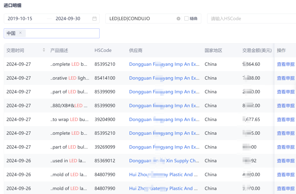The width and height of the screenshot is (296, 194).
Task: Click 查看单据 link on the first row
Action: pos(285,64)
